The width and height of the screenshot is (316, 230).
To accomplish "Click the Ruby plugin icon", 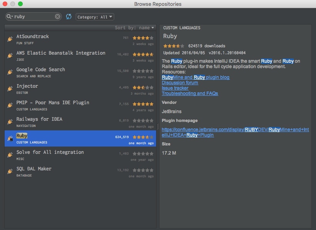I will 10,138.
